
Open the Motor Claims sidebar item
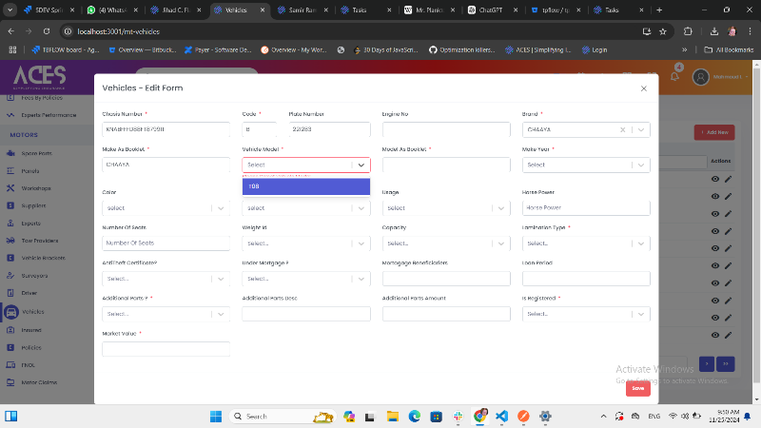(x=37, y=382)
